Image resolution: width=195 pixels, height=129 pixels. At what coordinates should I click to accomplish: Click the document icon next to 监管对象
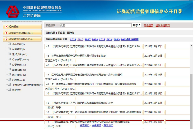tap(9, 70)
